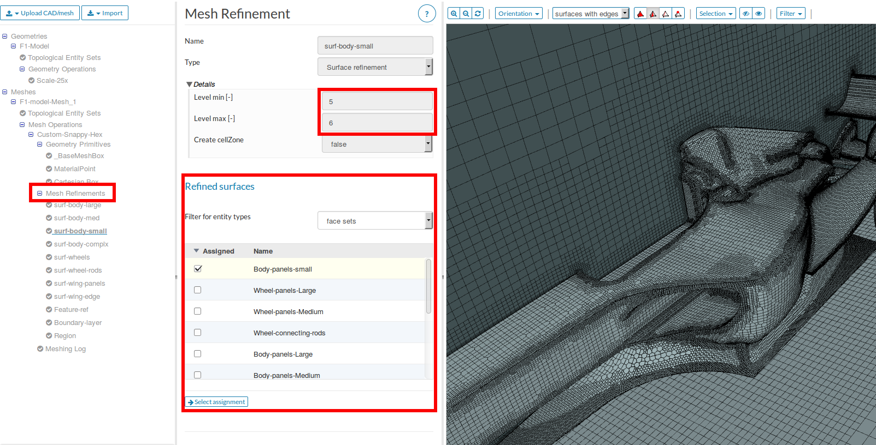Select surf-wing-edge refinement

point(77,297)
